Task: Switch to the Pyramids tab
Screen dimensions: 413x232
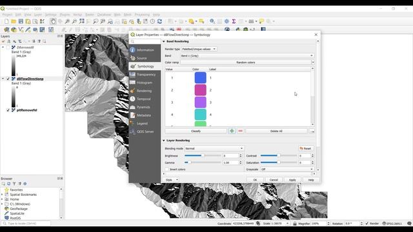Action: (x=145, y=107)
